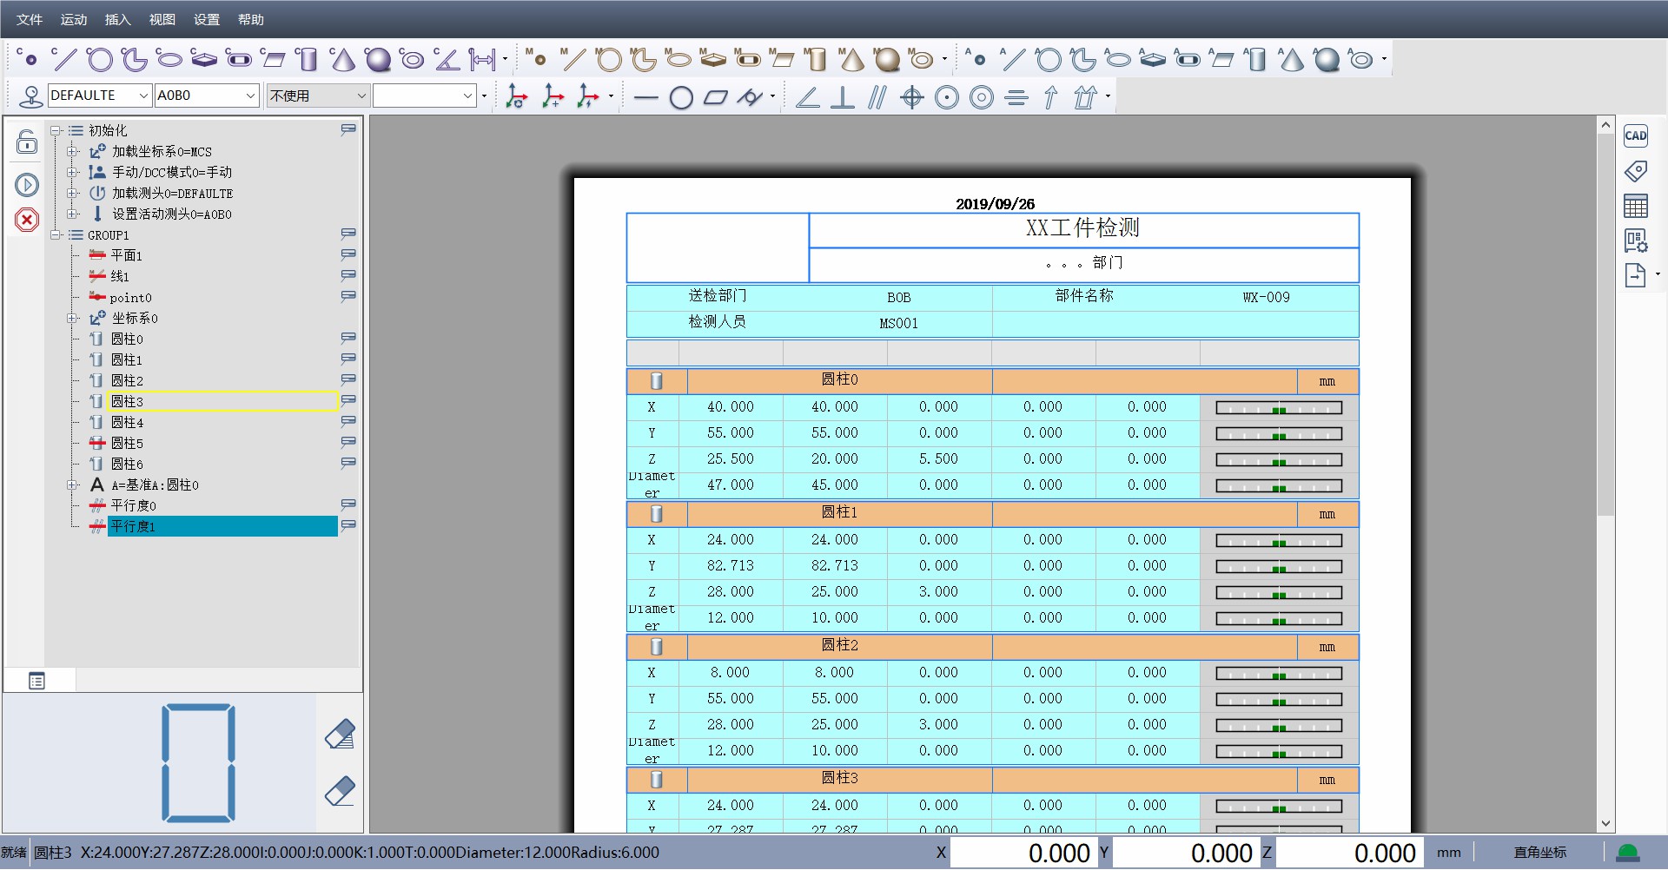Viewport: 1668px width, 870px height.
Task: Select the concentricity tolerance icon
Action: (981, 97)
